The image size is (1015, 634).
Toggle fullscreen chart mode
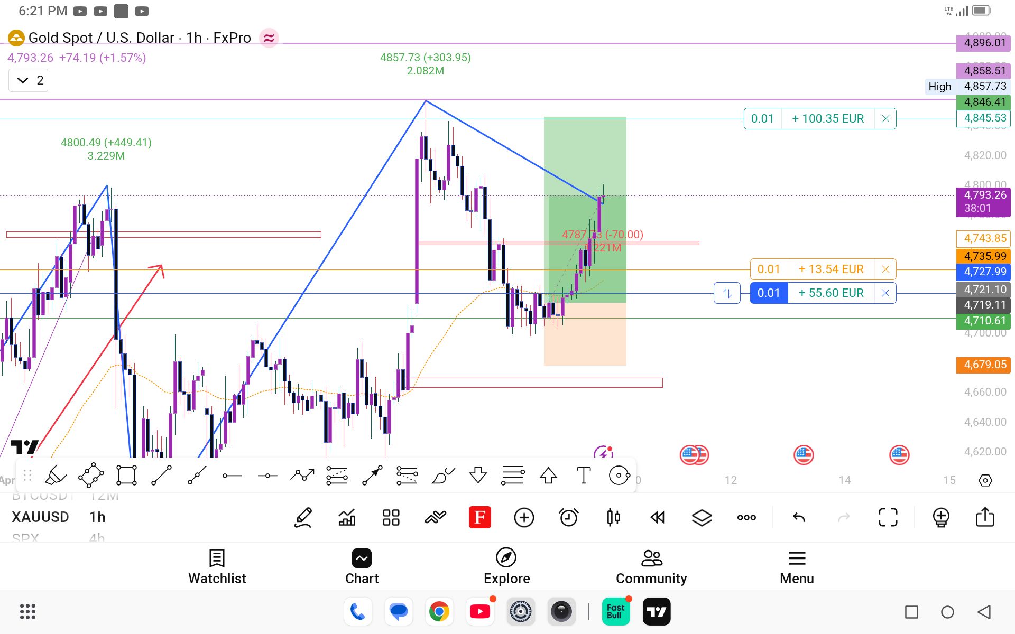888,517
